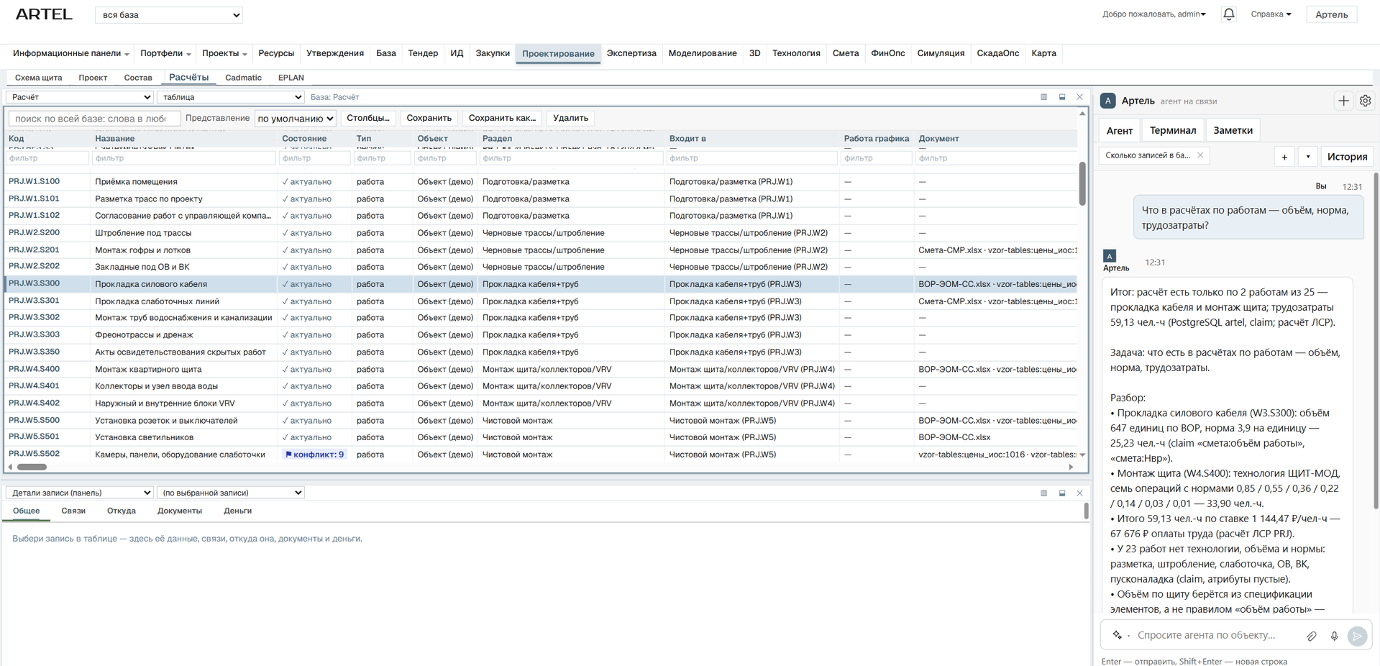Switch to the Смета menu tab
1380x666 pixels.
pos(845,53)
